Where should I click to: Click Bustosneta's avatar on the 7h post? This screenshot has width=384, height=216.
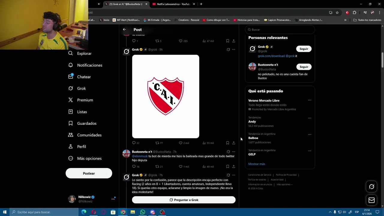pyautogui.click(x=126, y=154)
